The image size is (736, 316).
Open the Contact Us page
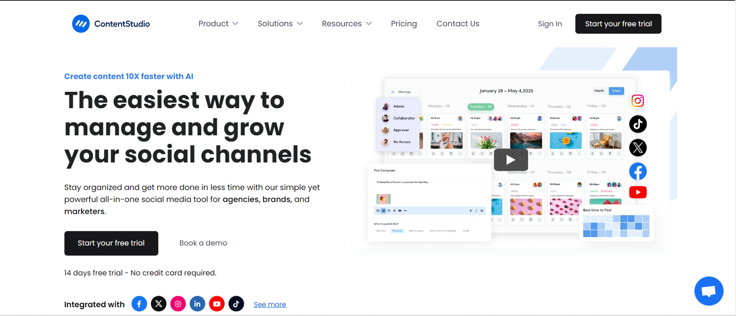(x=458, y=24)
